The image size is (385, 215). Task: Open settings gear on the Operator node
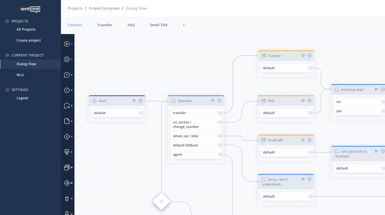click(x=220, y=101)
